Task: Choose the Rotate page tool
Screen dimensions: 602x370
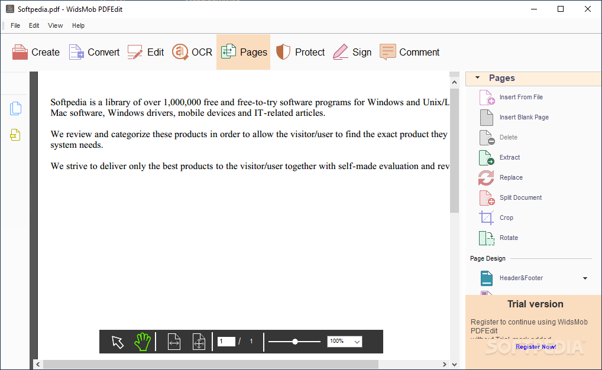Action: point(499,238)
